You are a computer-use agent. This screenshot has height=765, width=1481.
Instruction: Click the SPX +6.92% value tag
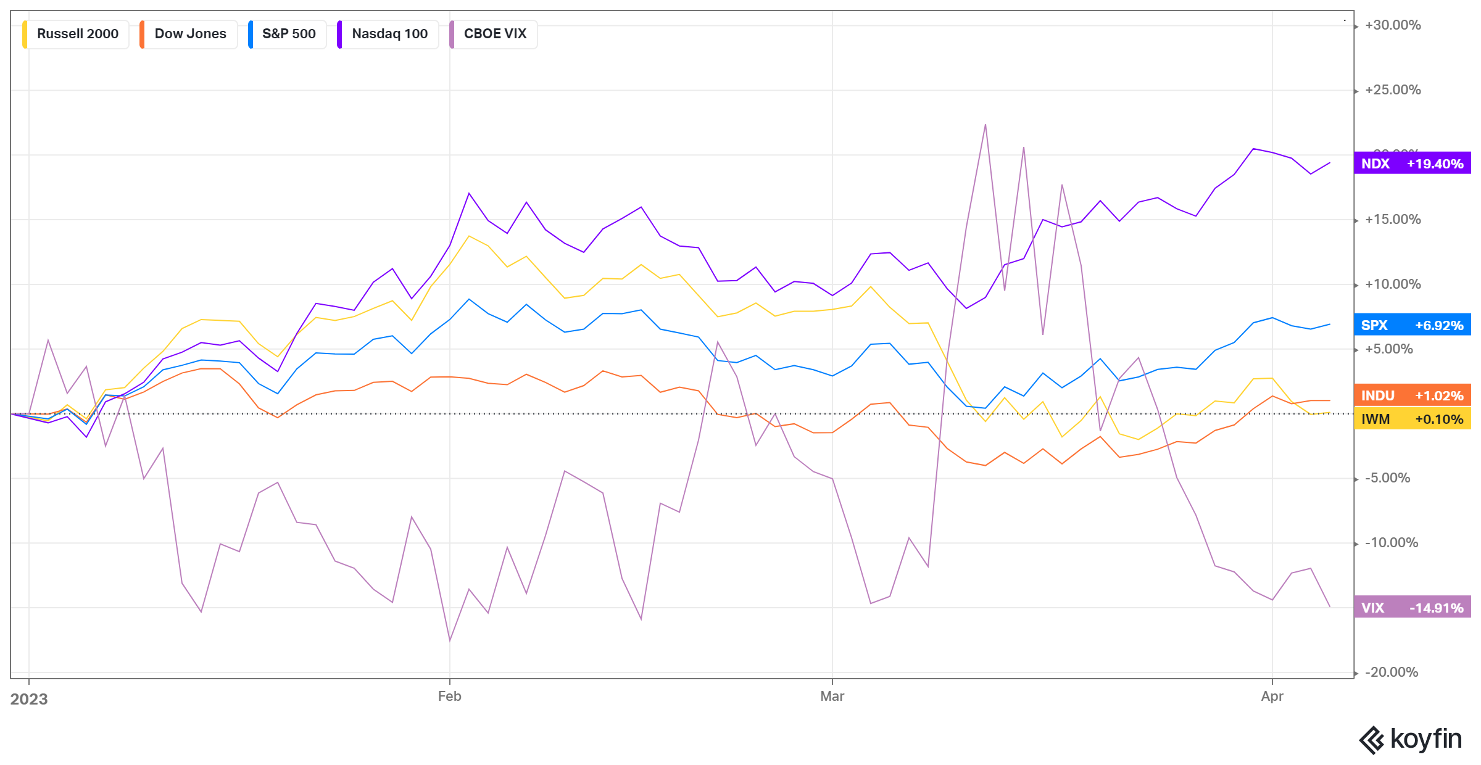pyautogui.click(x=1412, y=325)
